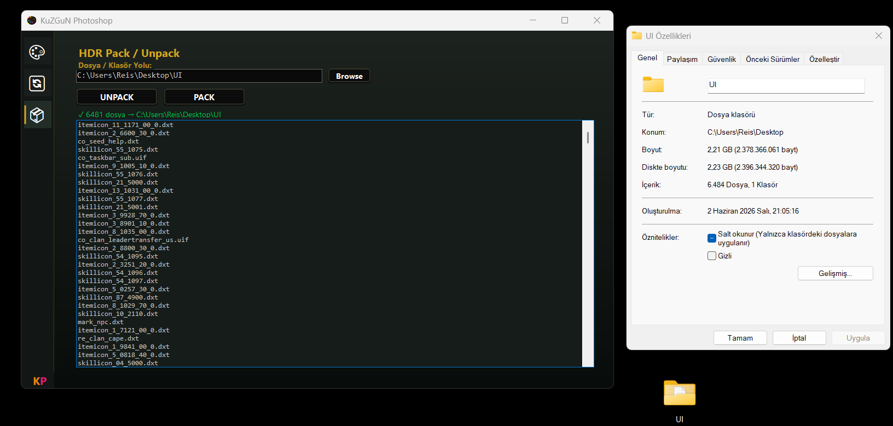Screen dimensions: 893x426
Task: Open the Özelleştir tab
Action: pyautogui.click(x=824, y=59)
